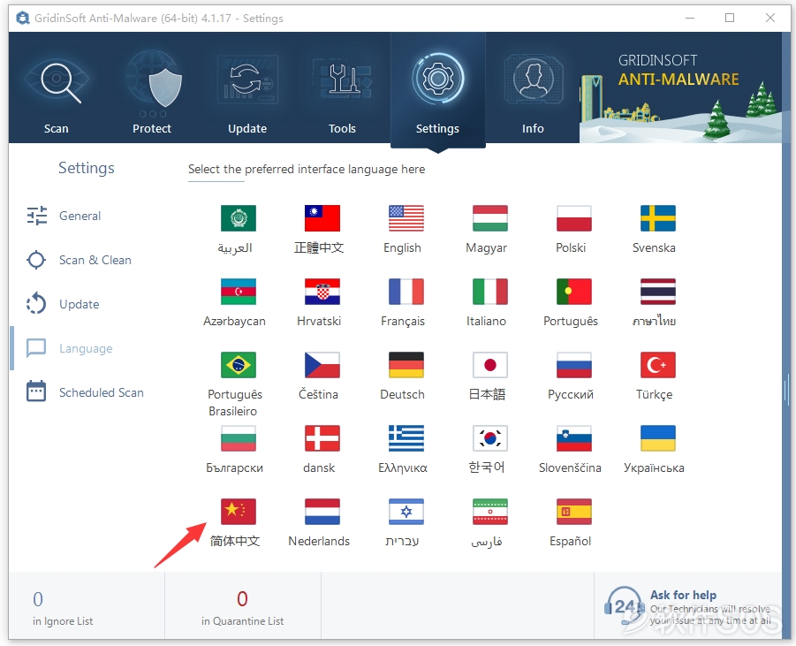Select the Azərbaycan flag
The height and width of the screenshot is (646, 796).
coord(239,292)
